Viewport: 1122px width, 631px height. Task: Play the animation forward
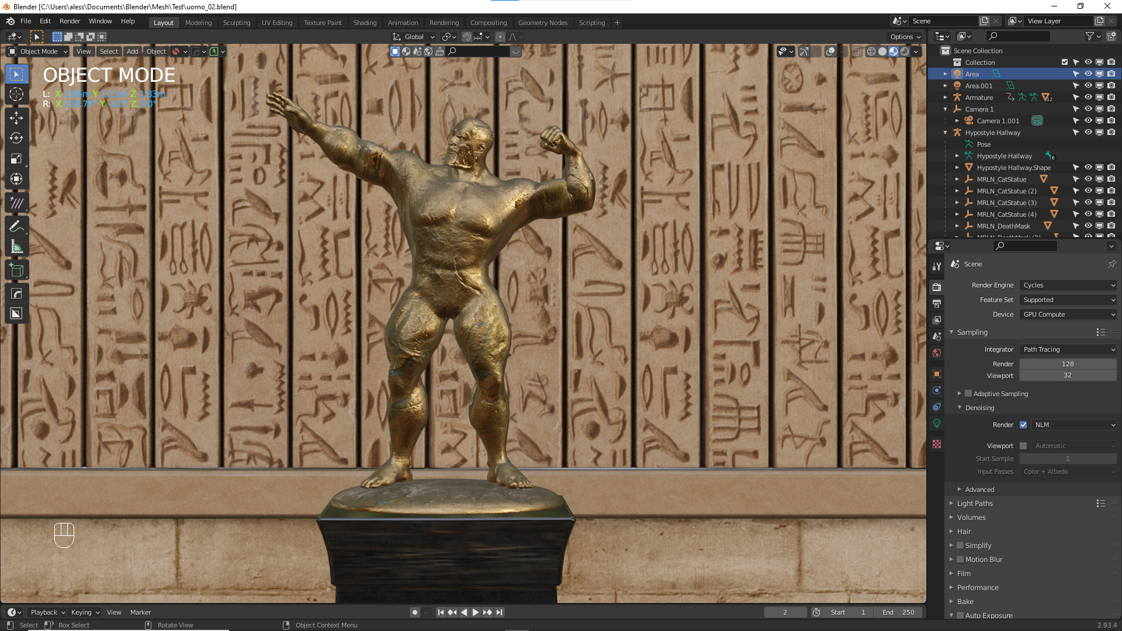(476, 612)
